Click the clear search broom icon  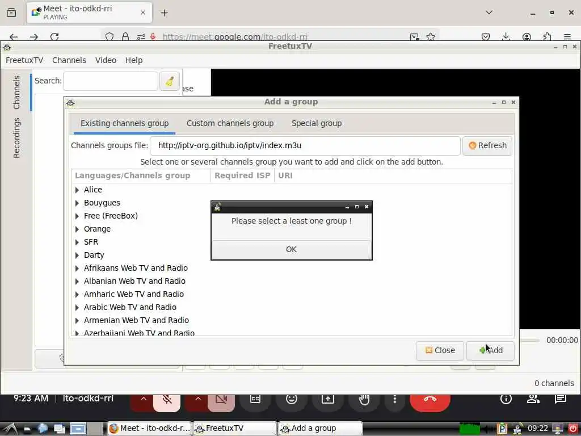pos(170,81)
